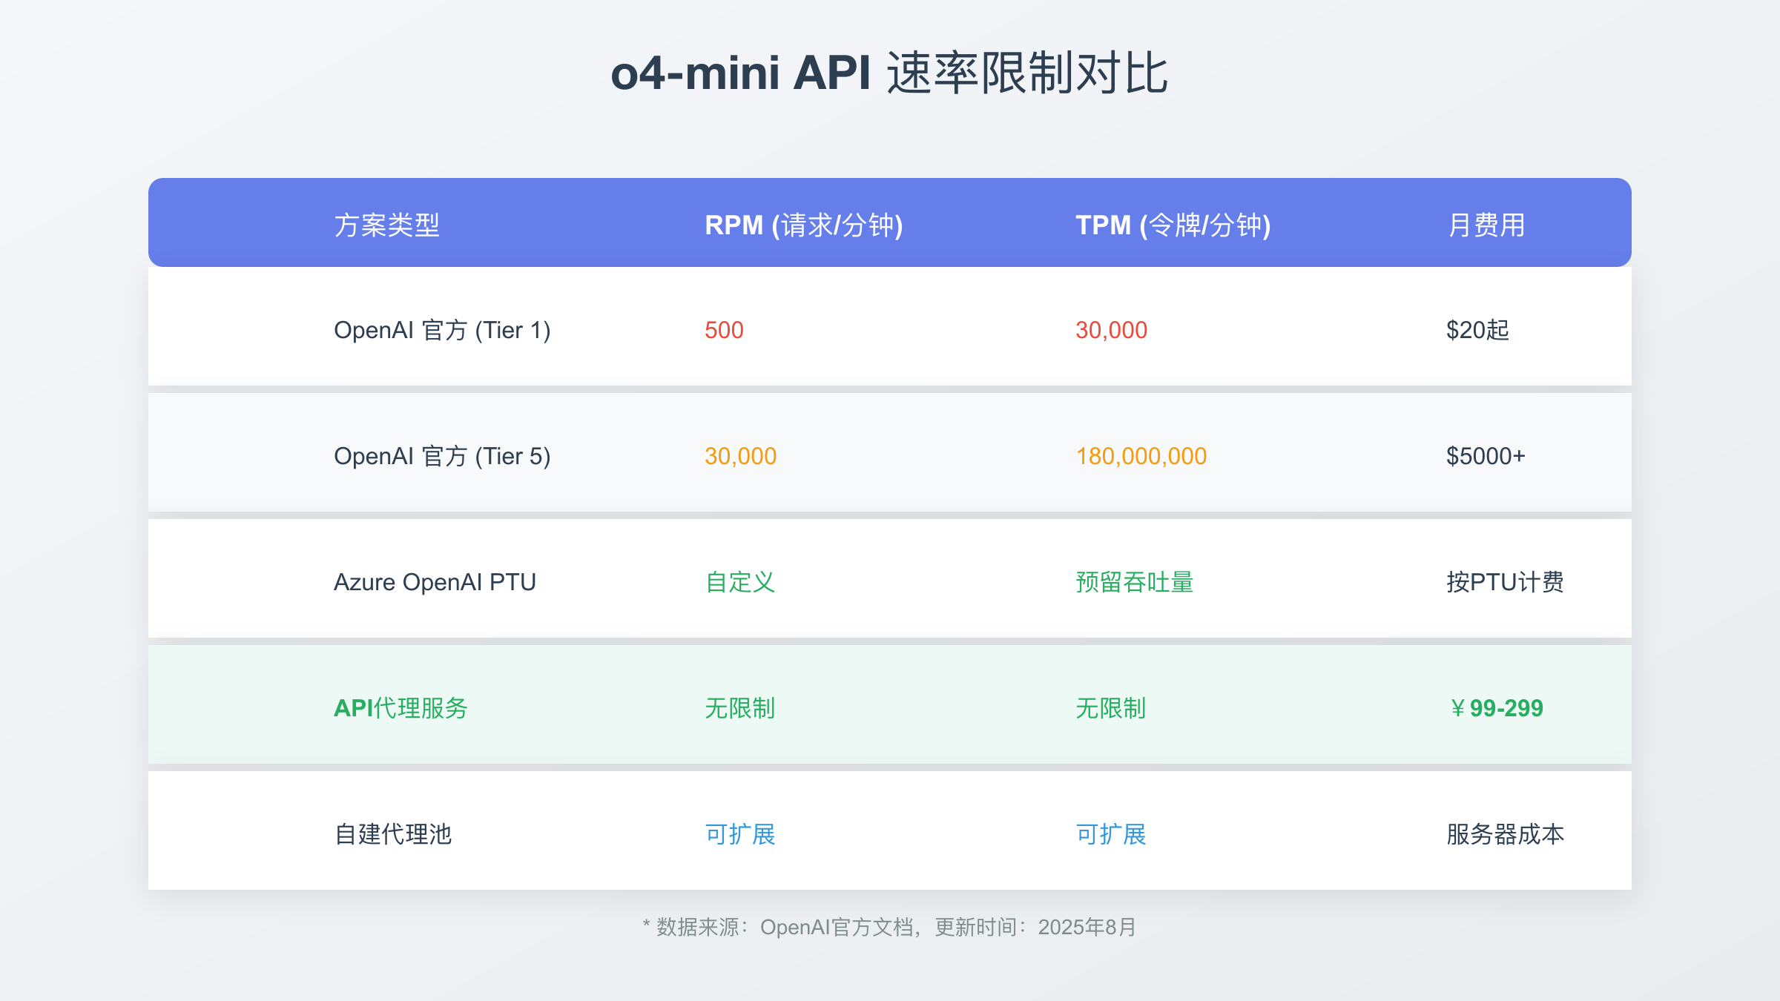This screenshot has width=1780, height=1001.
Task: Click the red '500' RPM value
Action: 724,330
